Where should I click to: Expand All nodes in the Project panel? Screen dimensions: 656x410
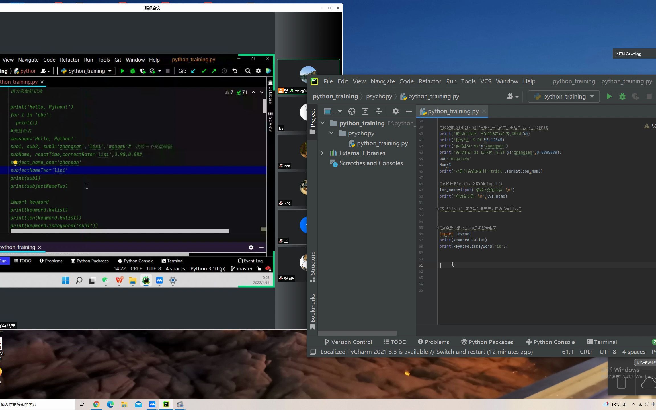pyautogui.click(x=365, y=111)
